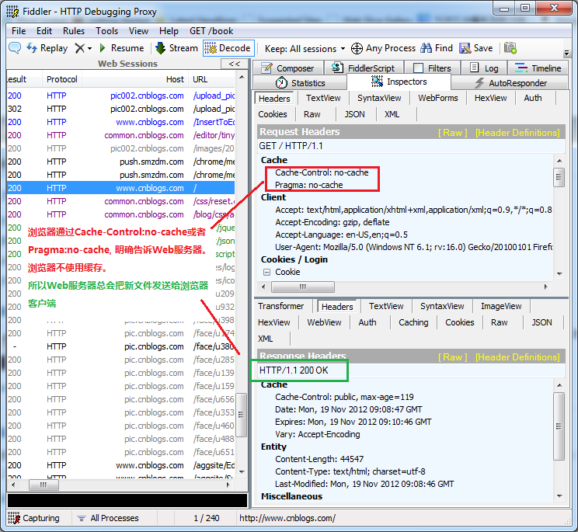Click response Header Definitions link

tap(517, 357)
